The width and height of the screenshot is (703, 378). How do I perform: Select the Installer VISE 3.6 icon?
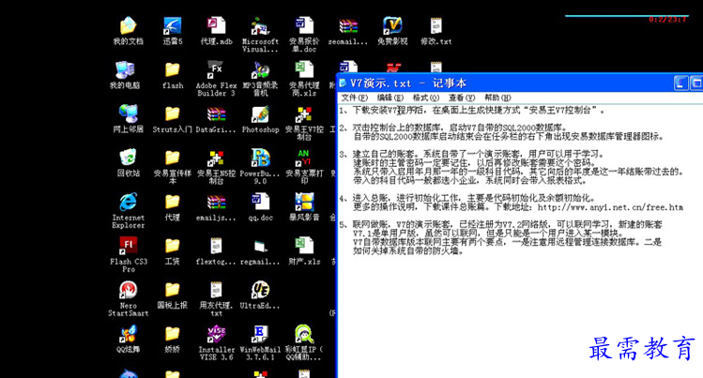216,334
